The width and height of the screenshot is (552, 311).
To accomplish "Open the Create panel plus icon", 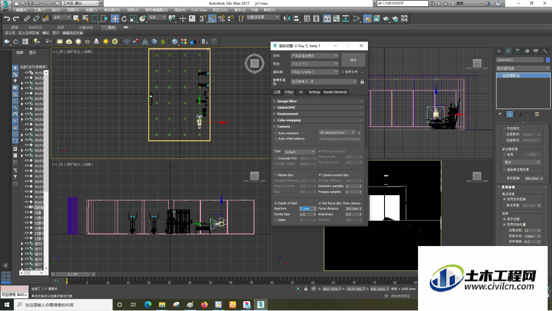I will (x=499, y=51).
